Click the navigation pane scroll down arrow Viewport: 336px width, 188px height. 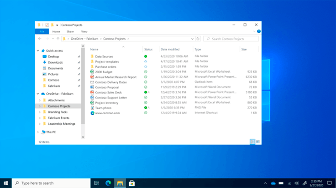pos(83,137)
